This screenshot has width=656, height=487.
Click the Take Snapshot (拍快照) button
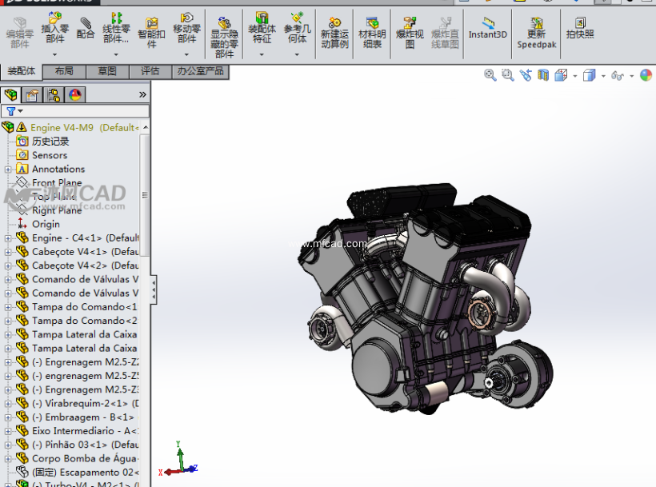(580, 28)
